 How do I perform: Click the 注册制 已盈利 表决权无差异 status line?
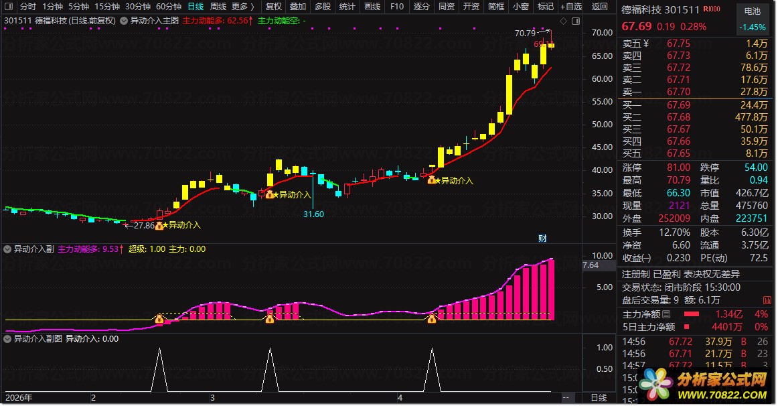click(681, 274)
